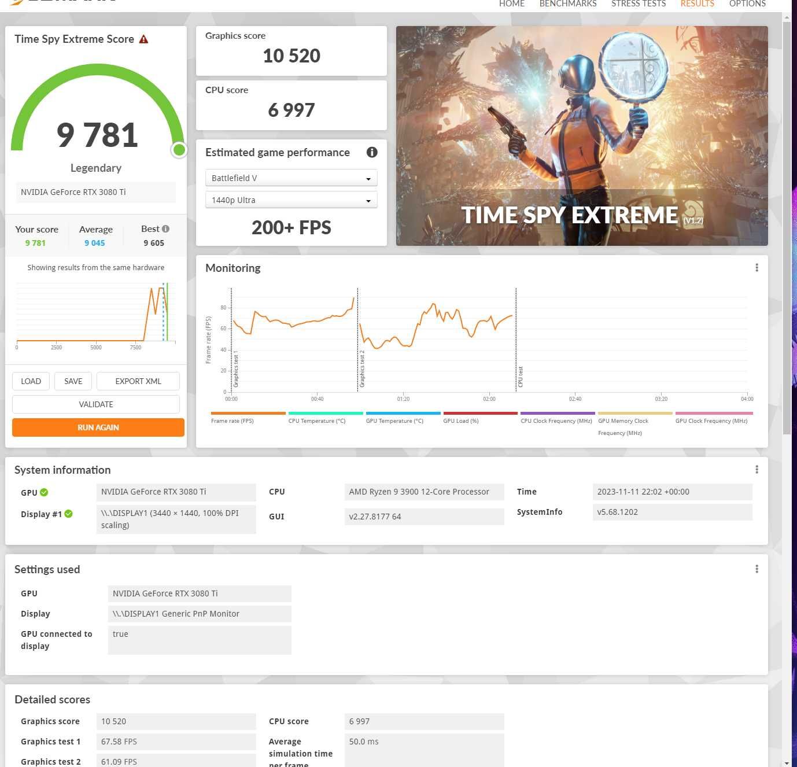This screenshot has height=767, width=797.
Task: Click the SystemInfo version v5.68.1202
Action: pos(673,512)
